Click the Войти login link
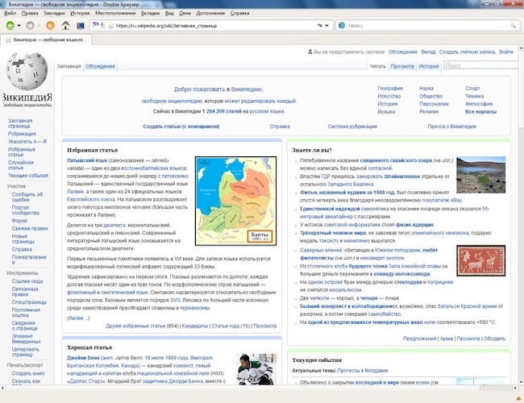This screenshot has width=524, height=403. [x=506, y=52]
